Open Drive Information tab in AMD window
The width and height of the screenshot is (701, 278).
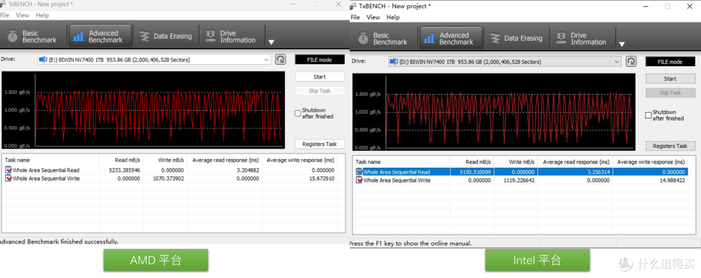(232, 36)
